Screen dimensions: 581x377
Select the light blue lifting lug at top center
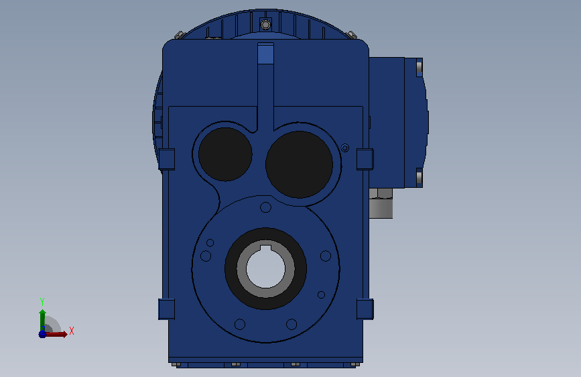pyautogui.click(x=265, y=53)
